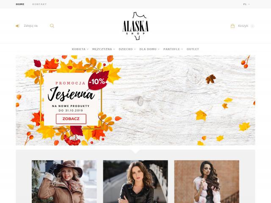Open the black leather jacket thumbnail

pyautogui.click(x=135, y=181)
